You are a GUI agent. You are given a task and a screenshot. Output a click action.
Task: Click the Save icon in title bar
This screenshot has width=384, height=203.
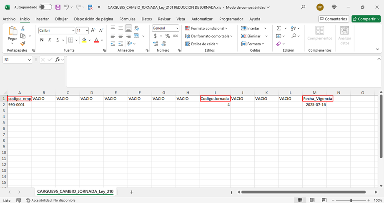(x=58, y=7)
